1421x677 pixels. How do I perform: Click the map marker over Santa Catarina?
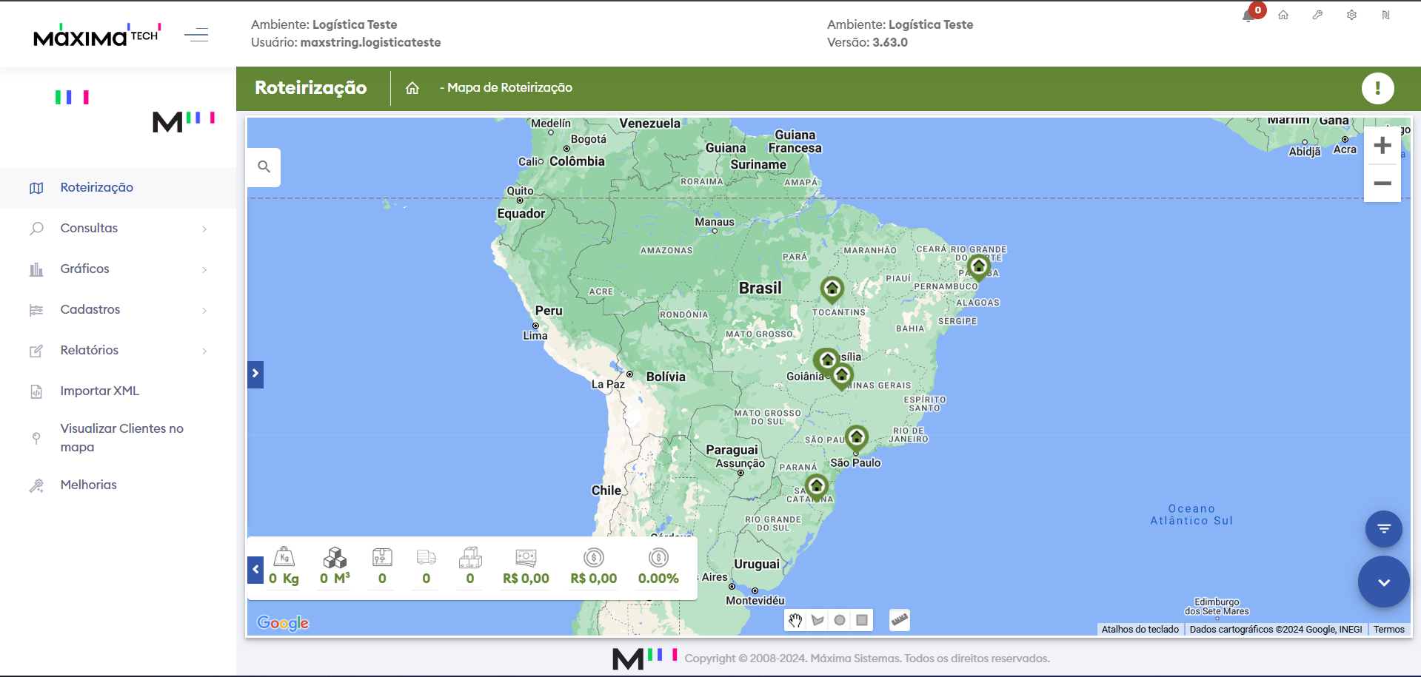(817, 488)
